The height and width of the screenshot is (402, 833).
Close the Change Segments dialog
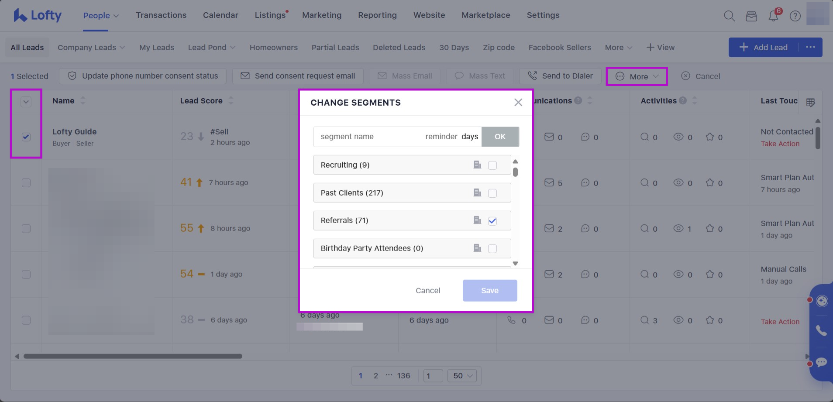tap(518, 103)
